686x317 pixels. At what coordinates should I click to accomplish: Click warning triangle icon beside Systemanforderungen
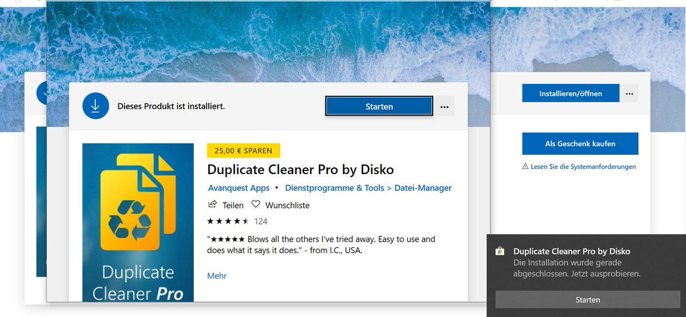(525, 166)
